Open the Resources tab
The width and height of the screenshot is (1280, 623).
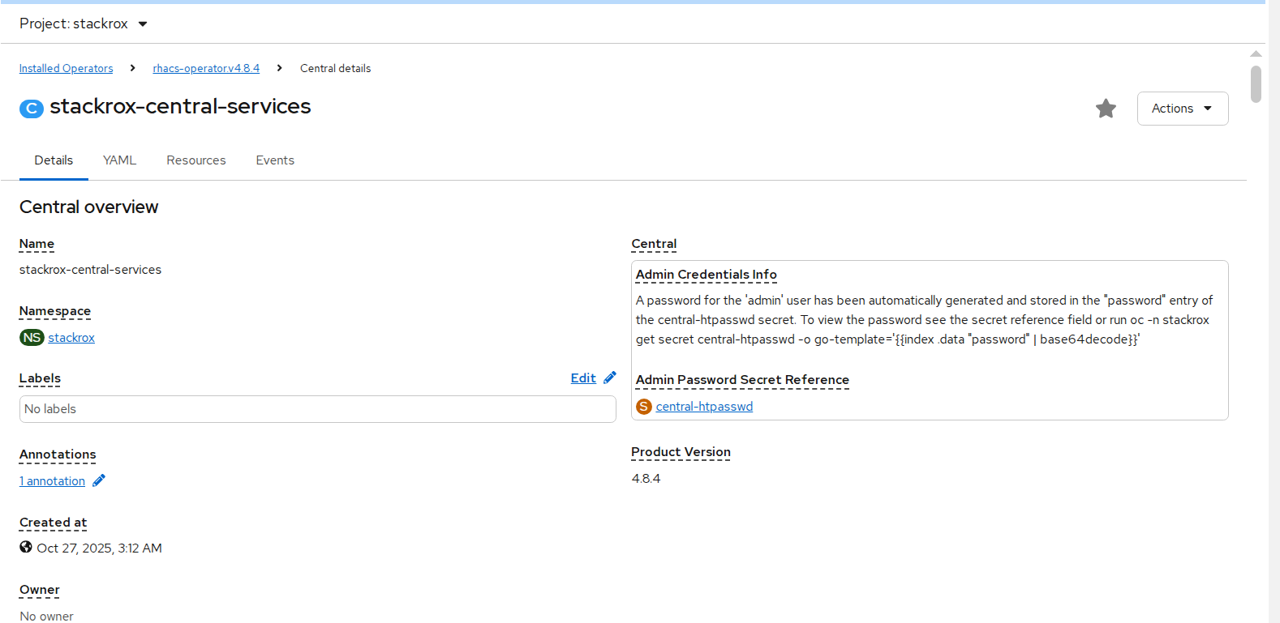click(196, 160)
